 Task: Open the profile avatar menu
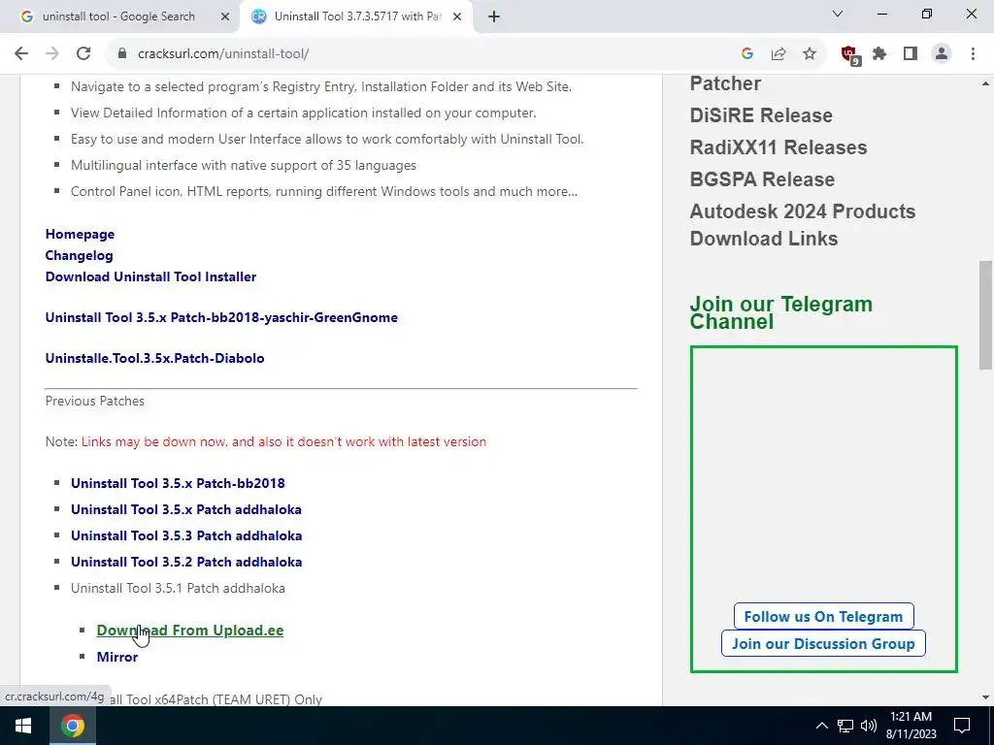coord(942,54)
